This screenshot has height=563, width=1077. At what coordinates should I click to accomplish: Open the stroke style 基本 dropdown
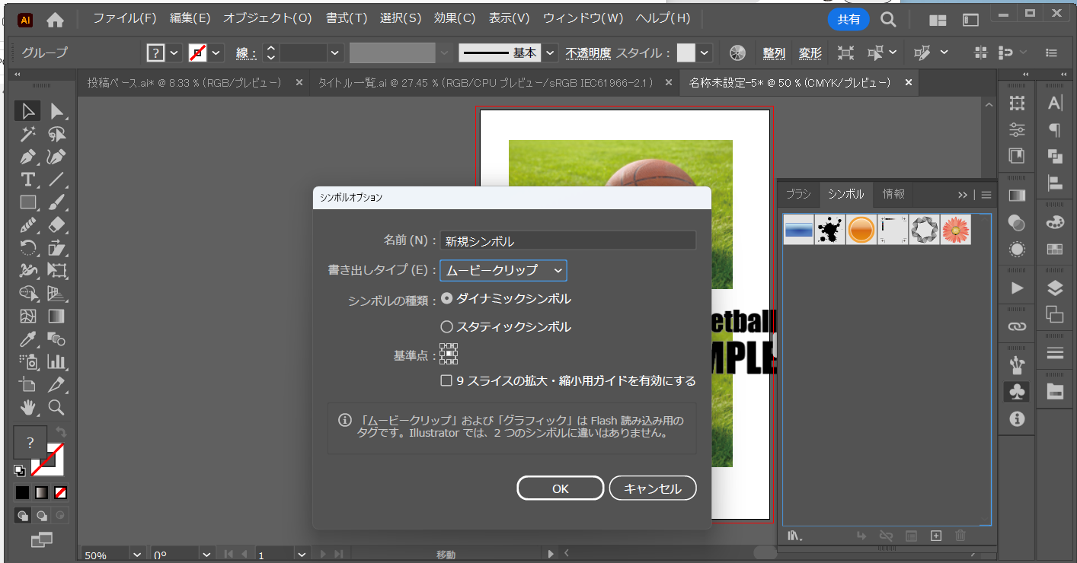551,52
